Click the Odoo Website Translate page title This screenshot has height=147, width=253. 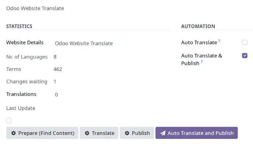35,8
